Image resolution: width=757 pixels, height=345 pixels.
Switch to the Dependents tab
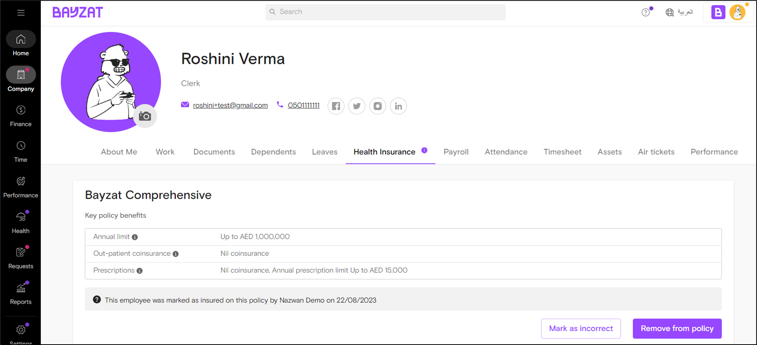273,152
